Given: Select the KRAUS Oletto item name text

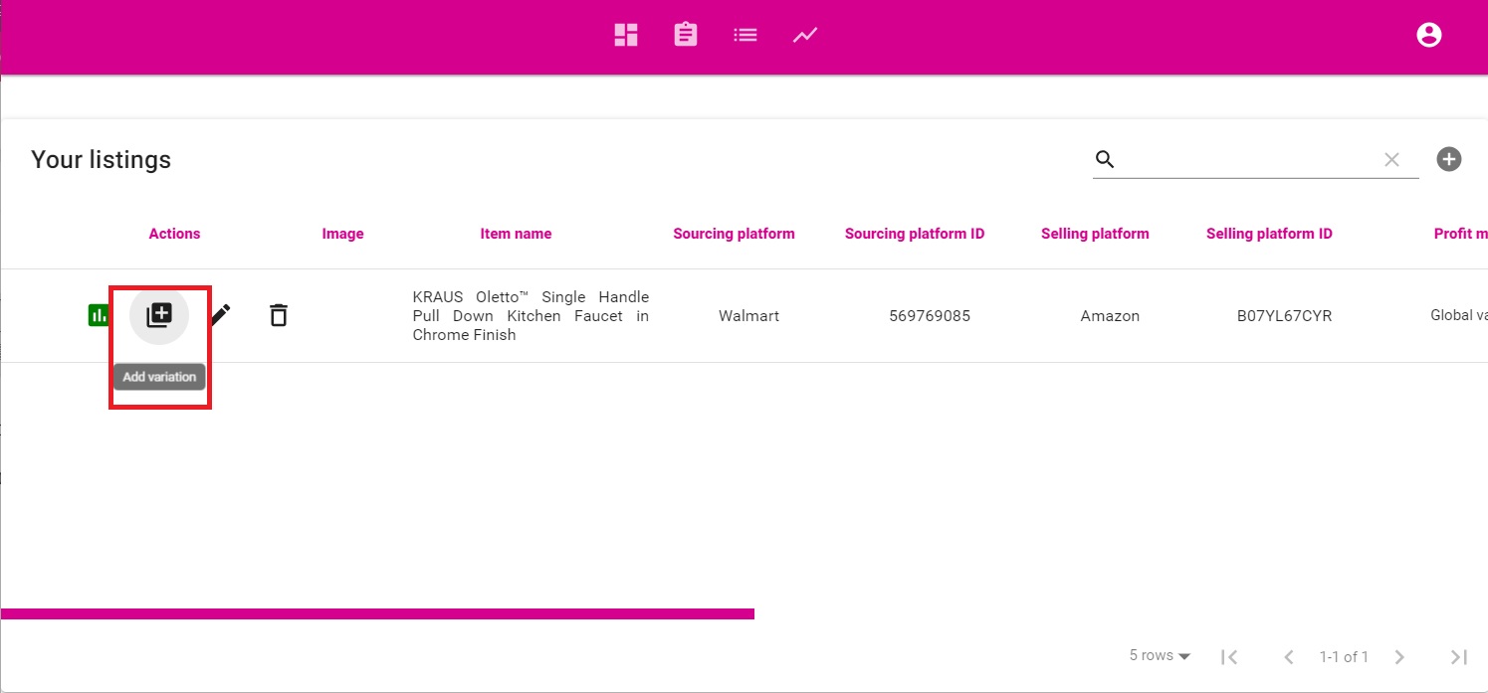Looking at the screenshot, I should tap(531, 316).
